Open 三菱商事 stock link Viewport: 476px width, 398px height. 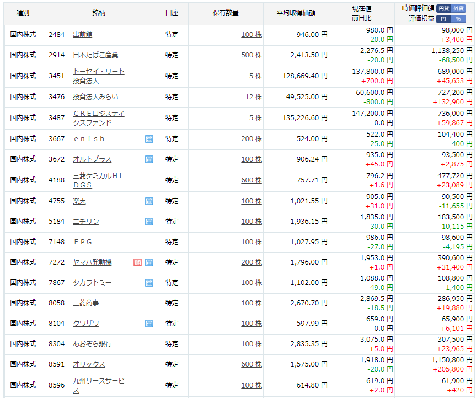pos(85,303)
